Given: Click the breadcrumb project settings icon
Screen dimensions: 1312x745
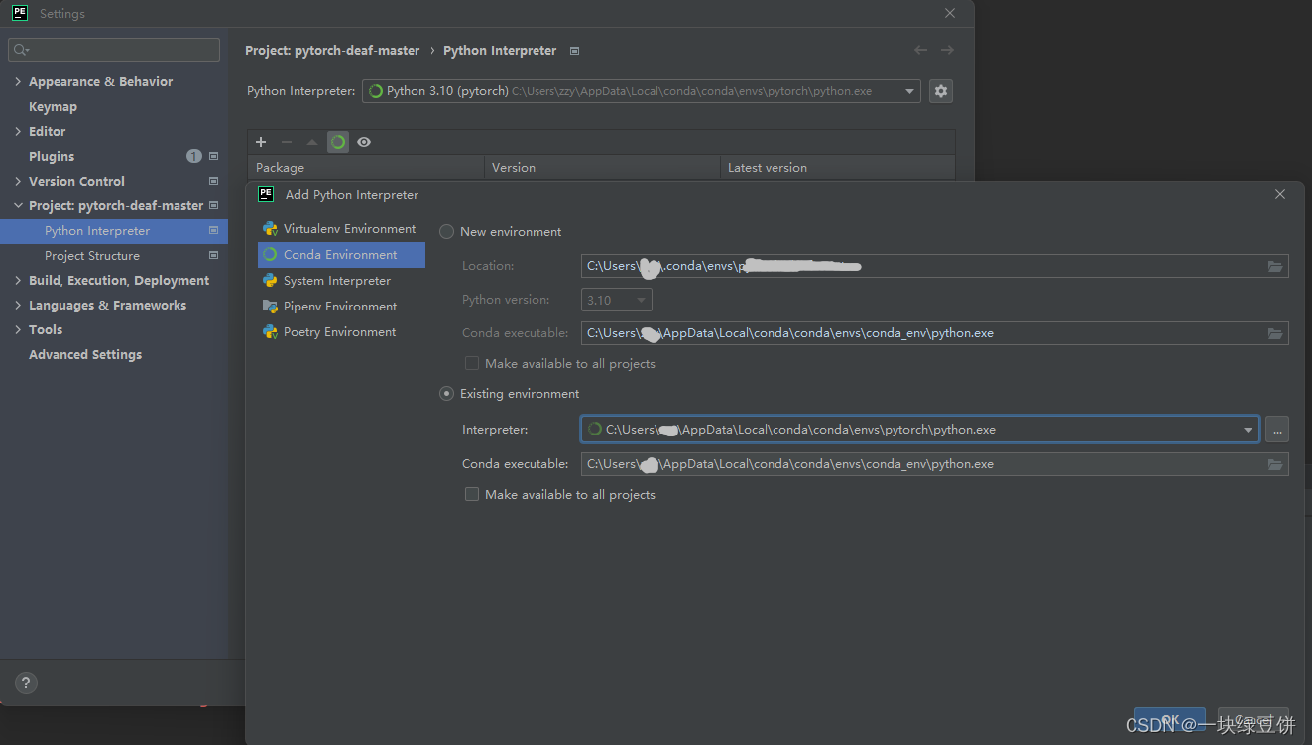Looking at the screenshot, I should tap(574, 51).
